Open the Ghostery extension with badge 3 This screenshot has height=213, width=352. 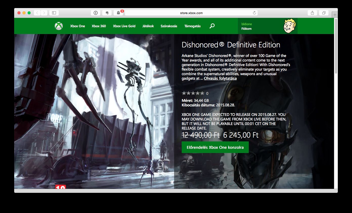click(118, 13)
